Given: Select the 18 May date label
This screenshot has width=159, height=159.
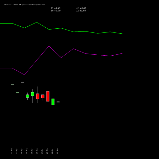Looking at the screenshot, I should [37, 151].
